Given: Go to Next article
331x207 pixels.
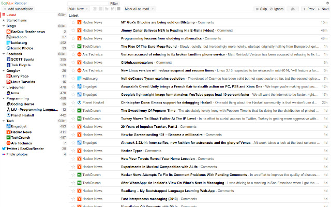Looking at the screenshot, I should pyautogui.click(x=323, y=9).
